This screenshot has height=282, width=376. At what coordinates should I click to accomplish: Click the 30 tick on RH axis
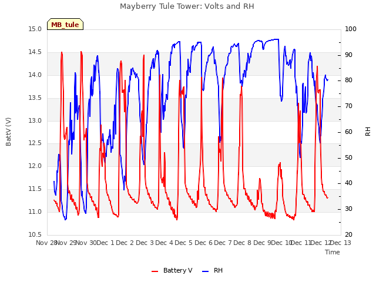click(x=348, y=209)
